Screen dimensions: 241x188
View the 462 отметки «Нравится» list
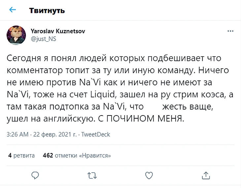[x=77, y=156]
